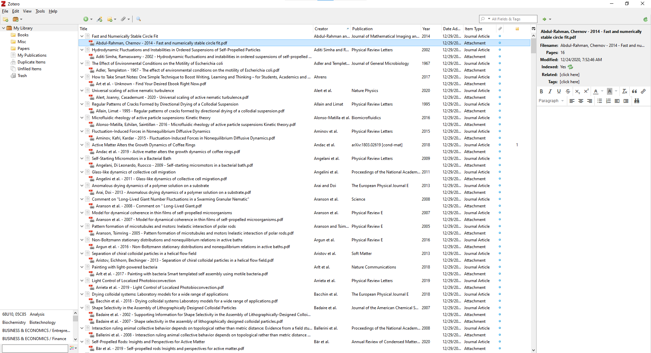Align note text left

572,101
